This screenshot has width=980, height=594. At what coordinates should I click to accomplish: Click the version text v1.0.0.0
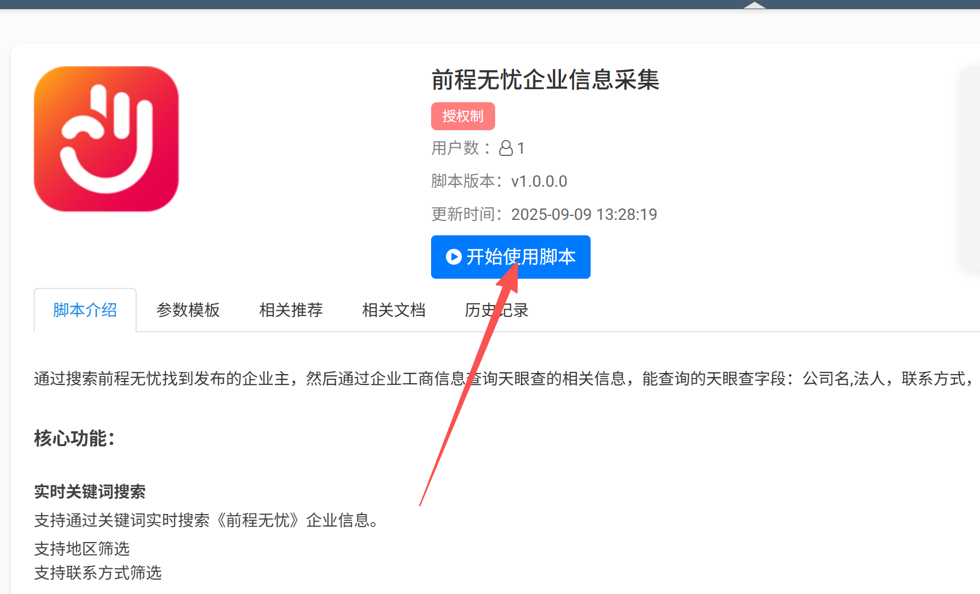point(539,182)
